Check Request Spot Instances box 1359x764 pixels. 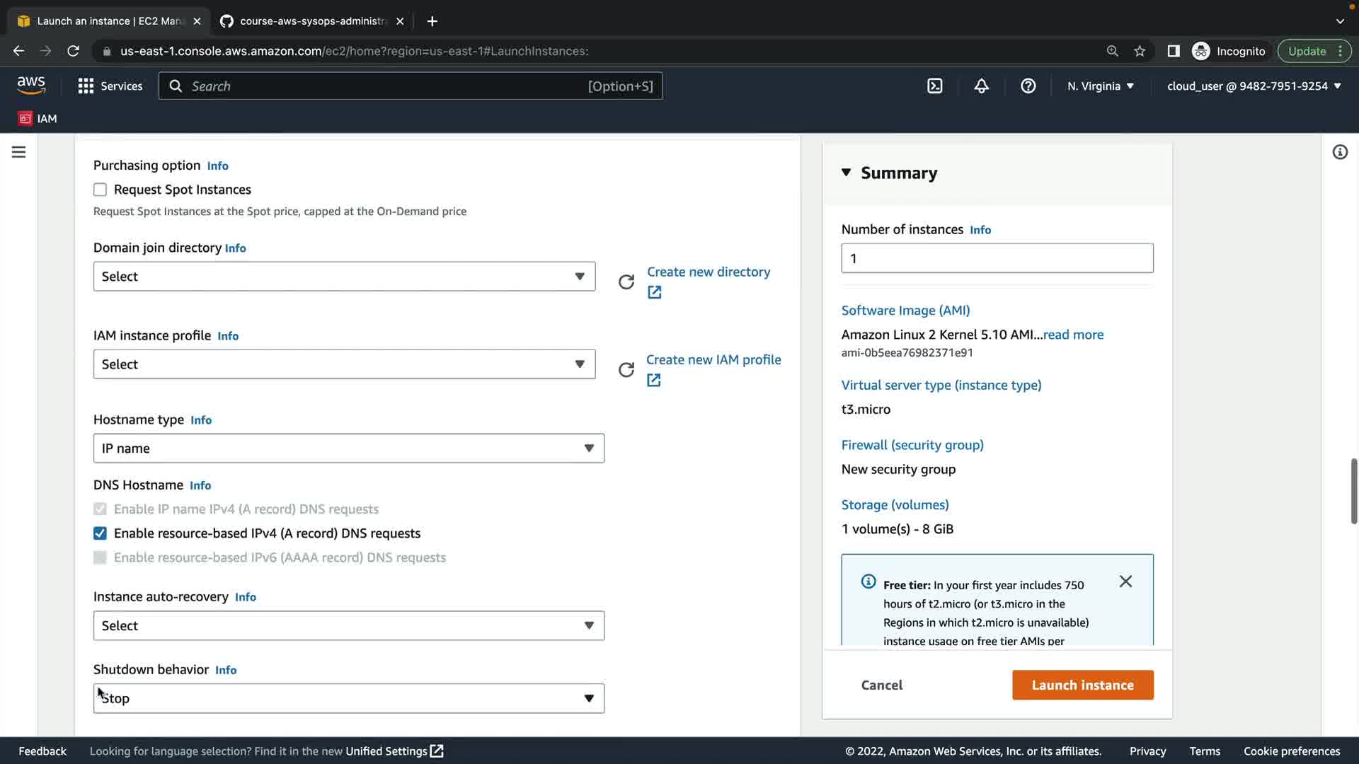point(100,190)
